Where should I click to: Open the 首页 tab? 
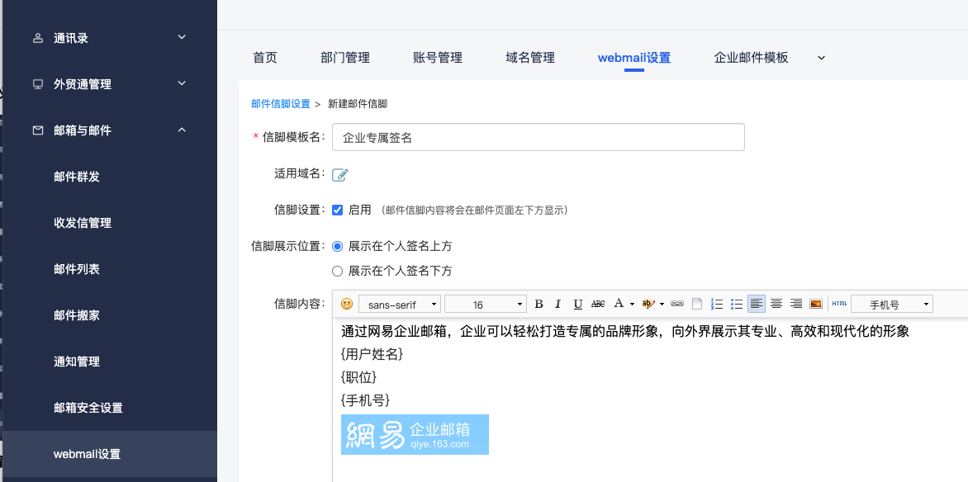pos(265,58)
